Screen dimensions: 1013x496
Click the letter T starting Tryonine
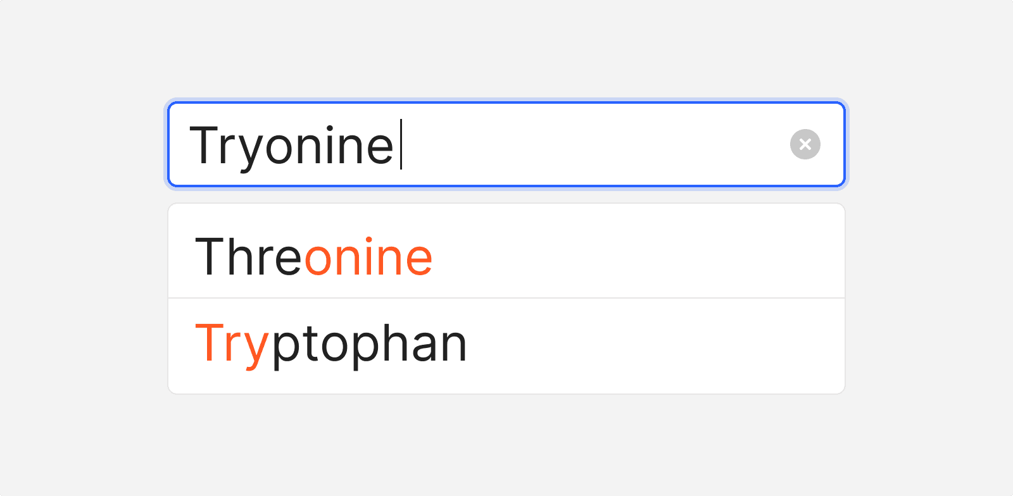point(204,146)
